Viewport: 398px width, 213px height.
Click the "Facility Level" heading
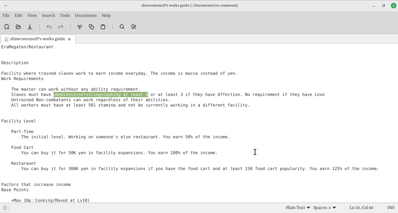[x=19, y=121]
